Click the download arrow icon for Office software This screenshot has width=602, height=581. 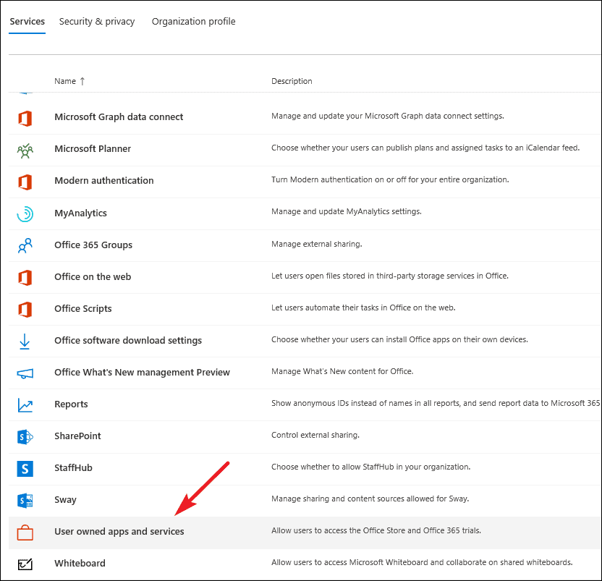click(x=25, y=341)
